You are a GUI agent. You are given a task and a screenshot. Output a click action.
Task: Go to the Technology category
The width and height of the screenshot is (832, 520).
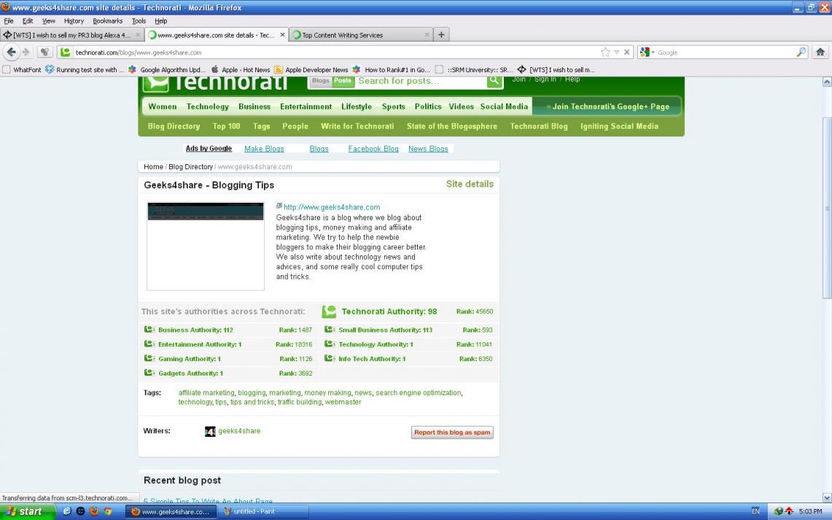[x=208, y=106]
